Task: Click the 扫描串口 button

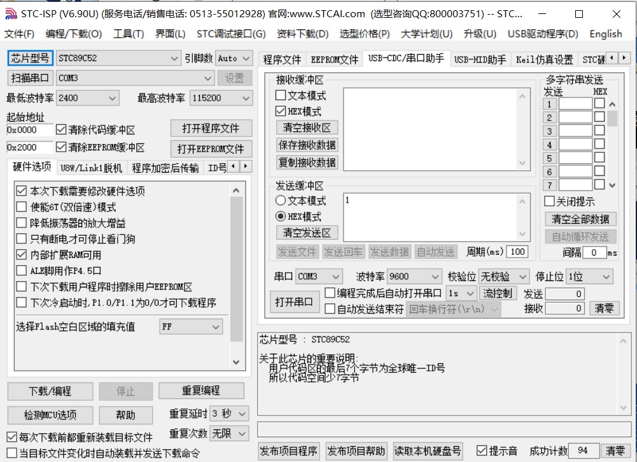Action: [30, 78]
